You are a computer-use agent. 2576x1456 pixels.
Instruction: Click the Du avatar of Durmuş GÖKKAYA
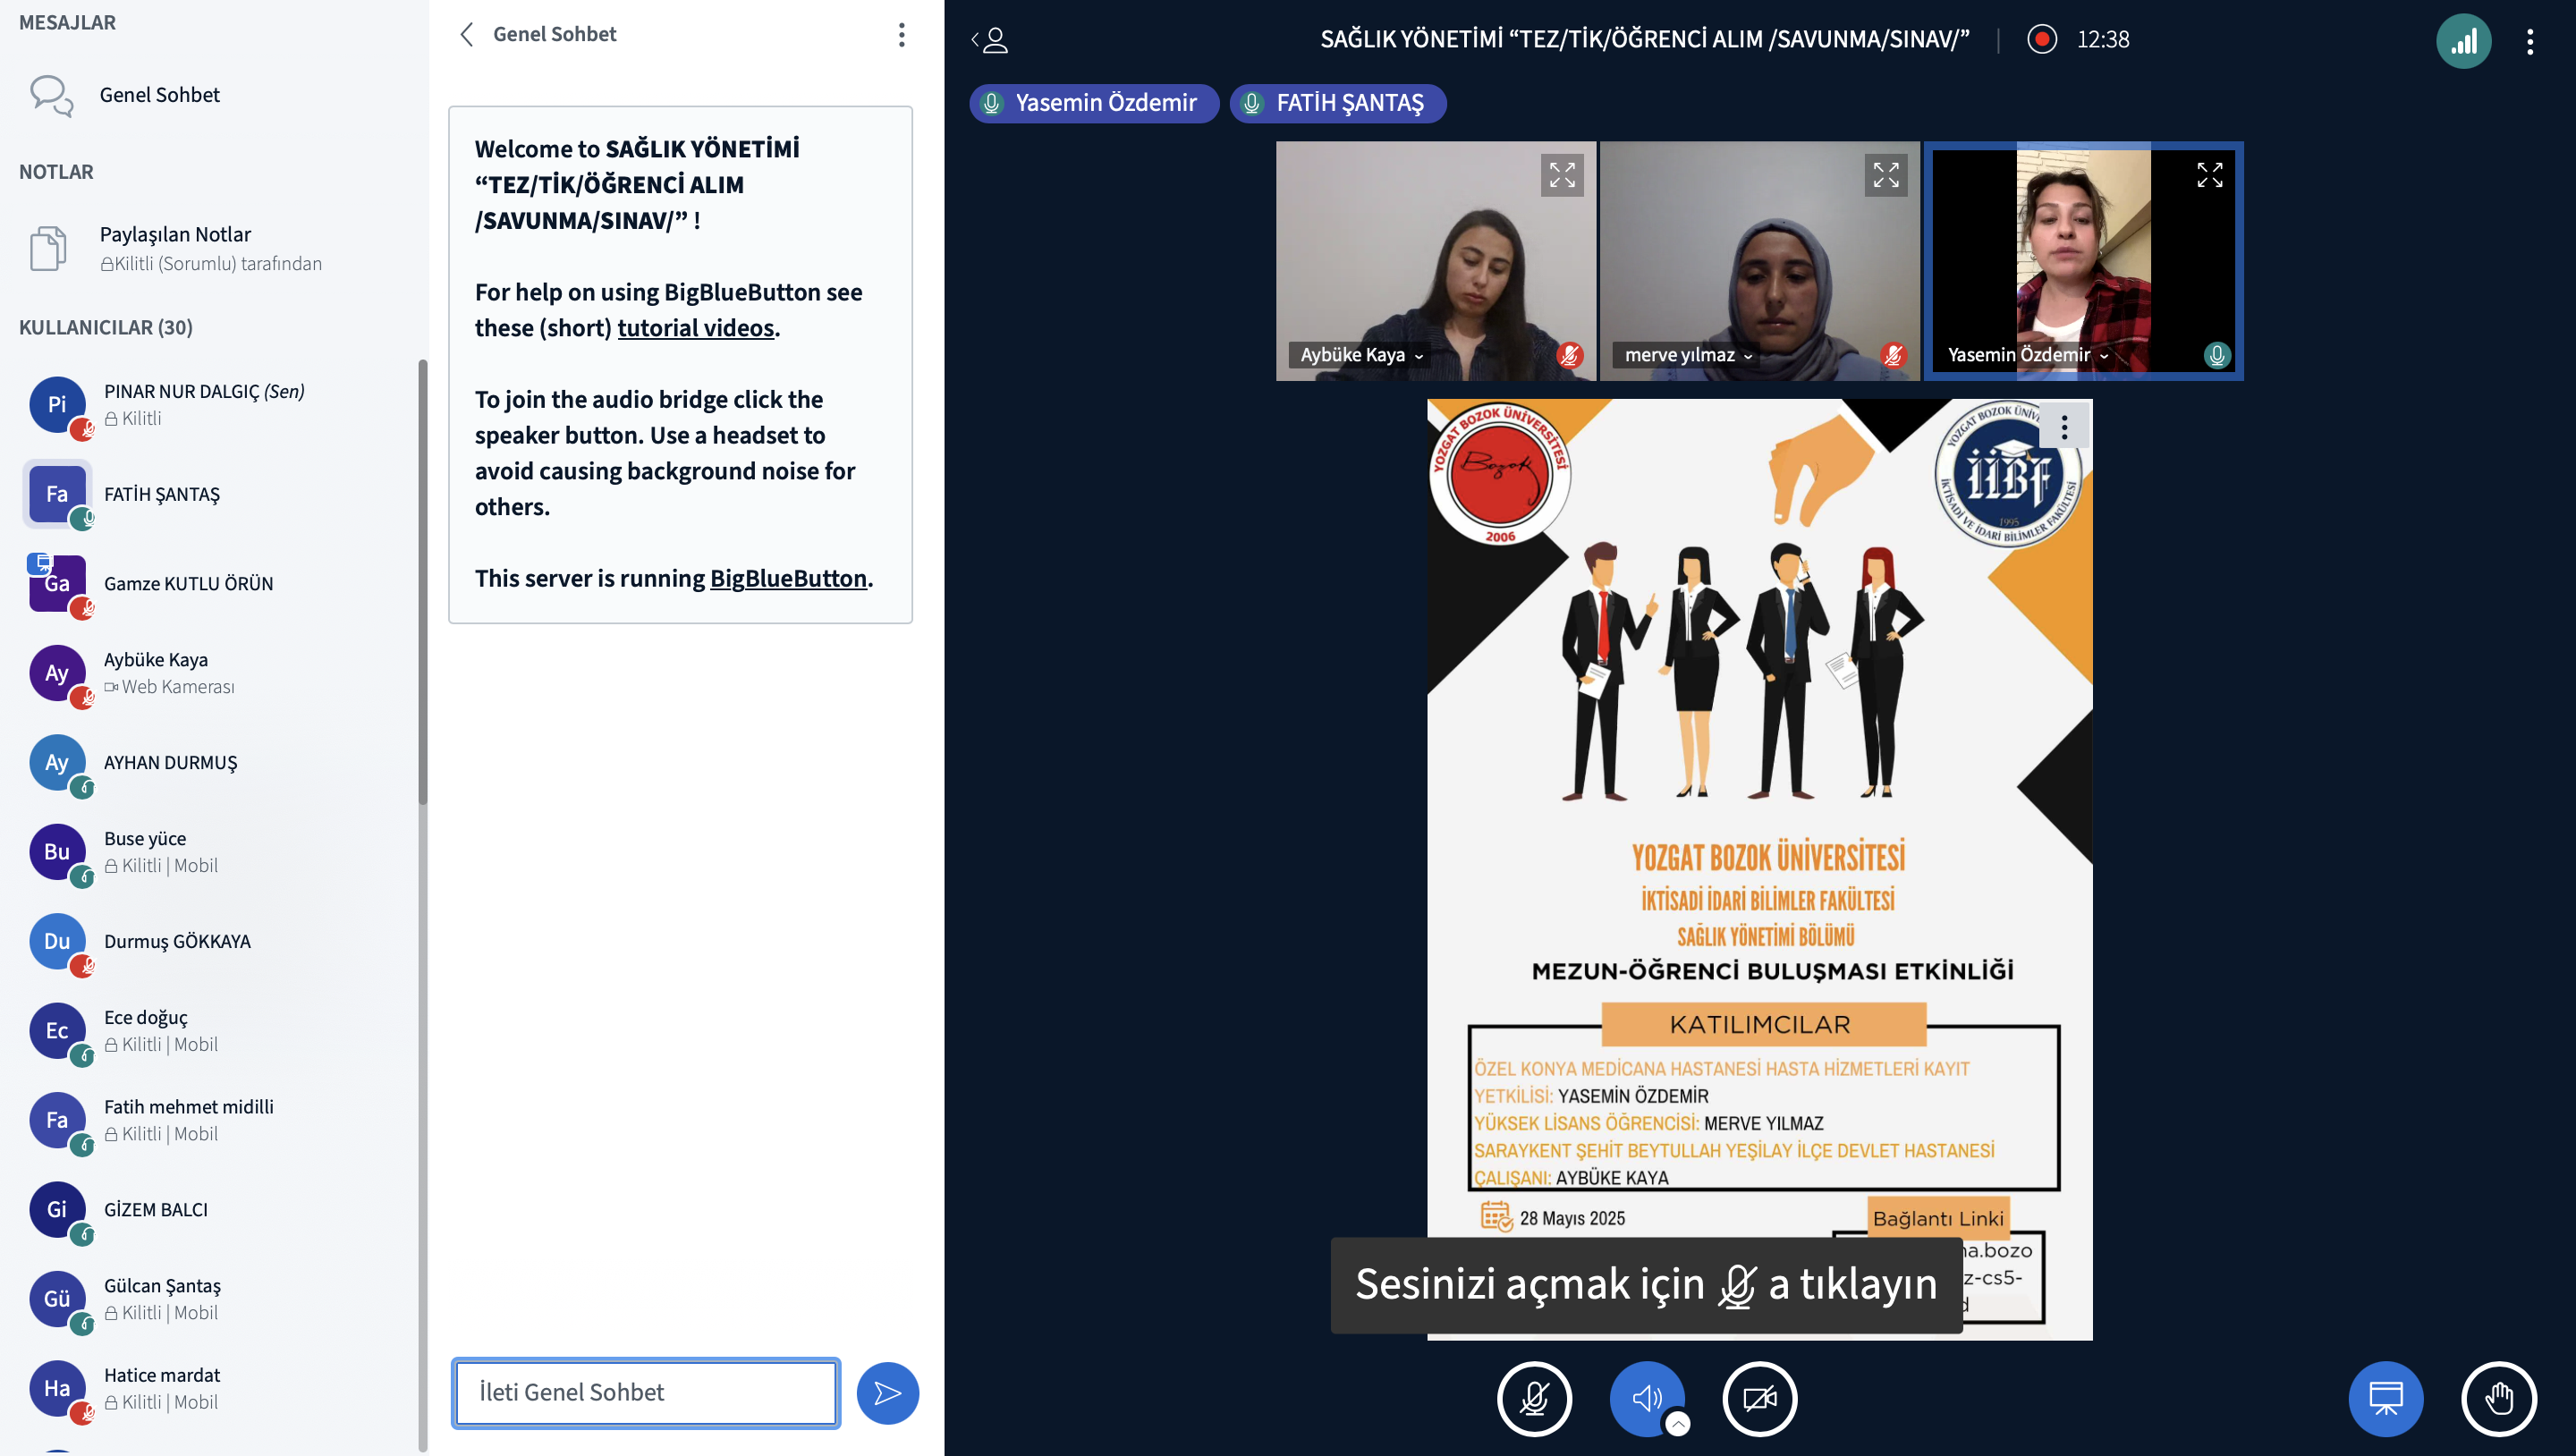[57, 941]
